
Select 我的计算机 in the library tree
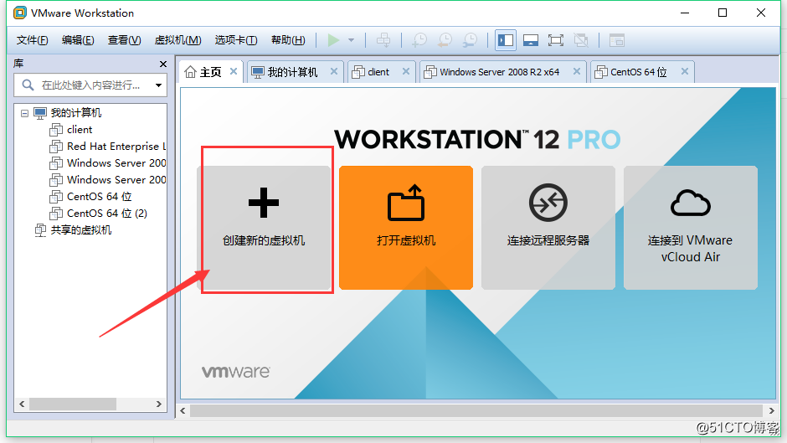coord(76,113)
